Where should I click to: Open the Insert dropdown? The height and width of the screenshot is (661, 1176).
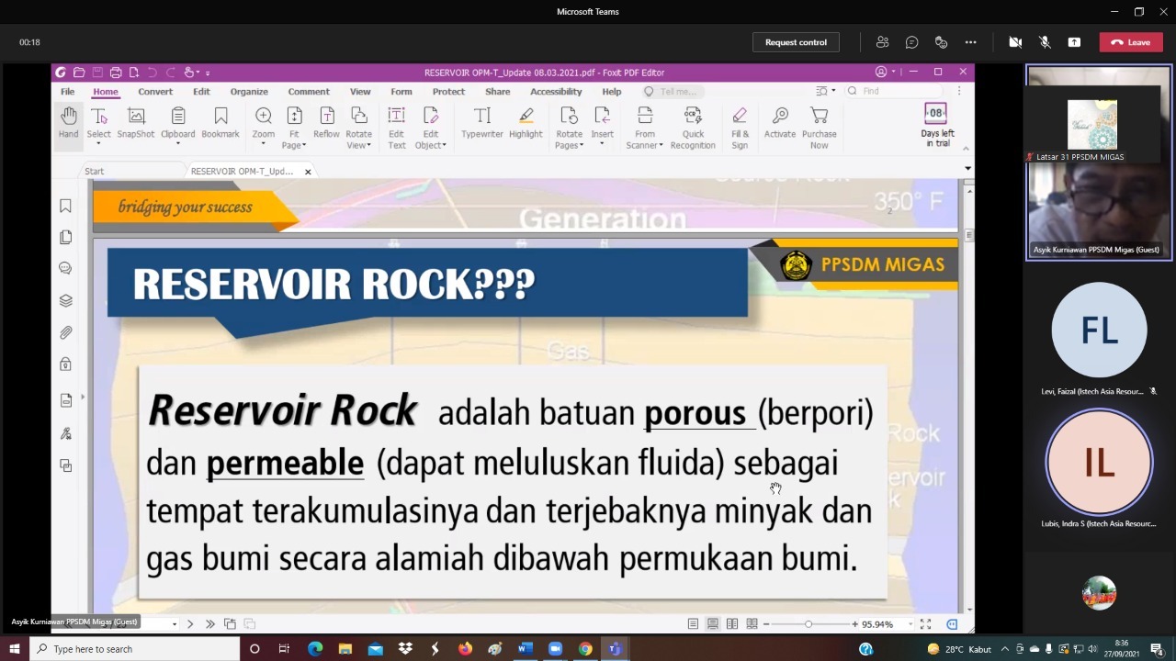click(x=603, y=146)
